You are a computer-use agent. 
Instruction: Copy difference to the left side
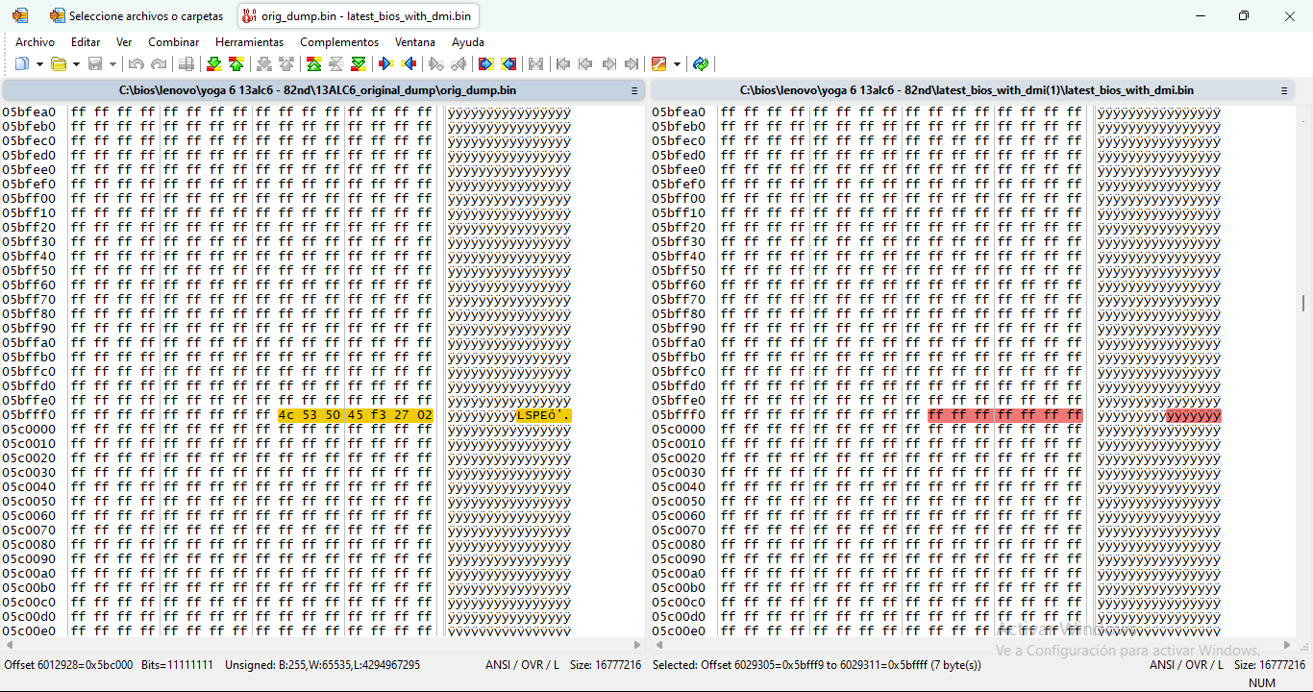[x=409, y=64]
